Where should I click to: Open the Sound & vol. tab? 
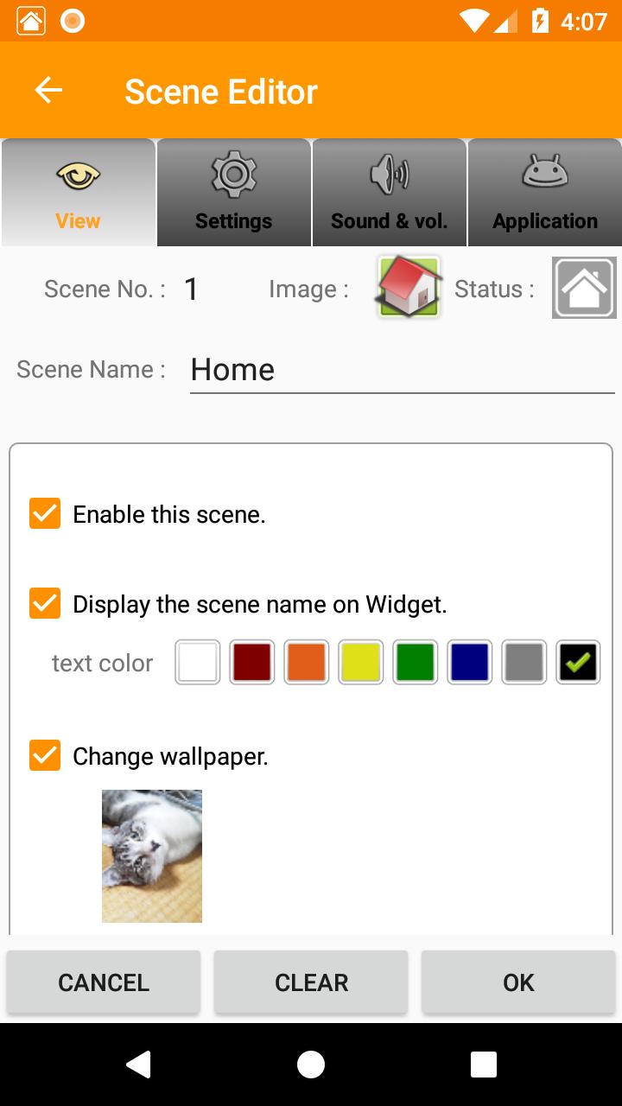click(389, 193)
